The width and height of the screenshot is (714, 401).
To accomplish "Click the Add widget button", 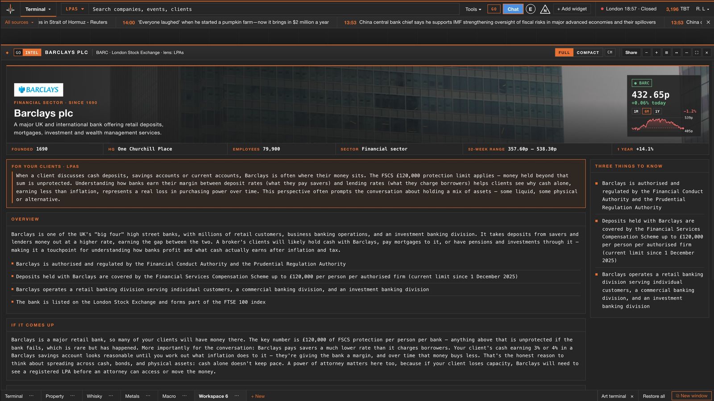I will click(572, 9).
